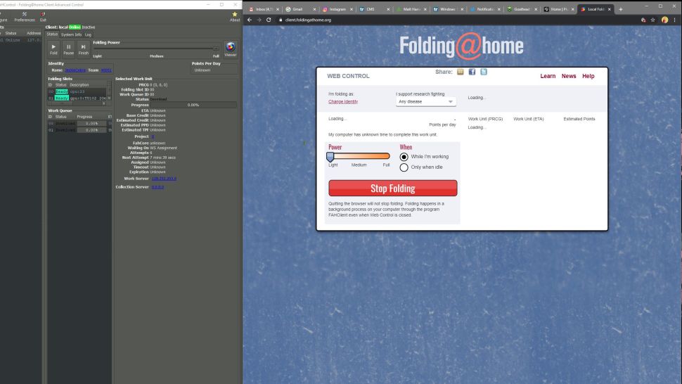The height and width of the screenshot is (384, 682).
Task: Select While I'm working option
Action: click(404, 157)
